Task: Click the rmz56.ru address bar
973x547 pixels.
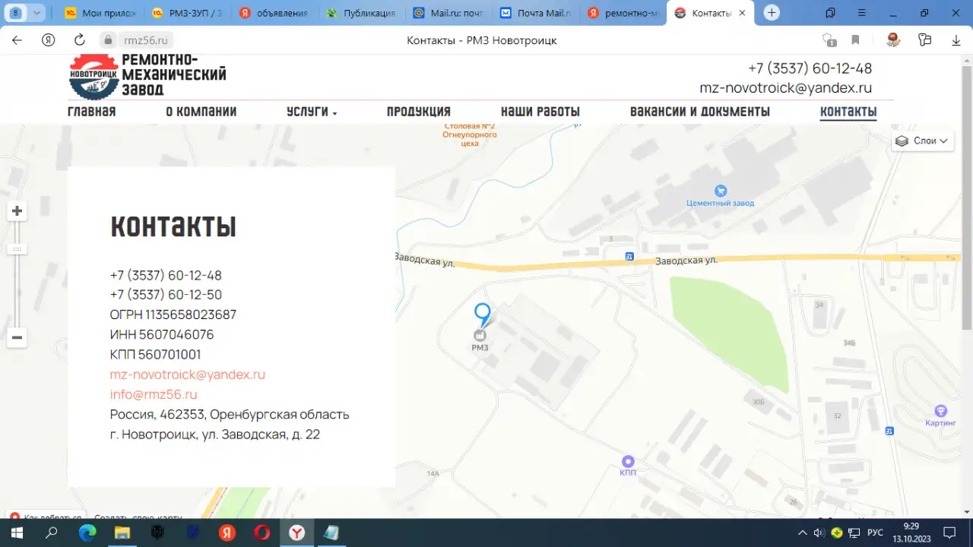Action: tap(145, 40)
